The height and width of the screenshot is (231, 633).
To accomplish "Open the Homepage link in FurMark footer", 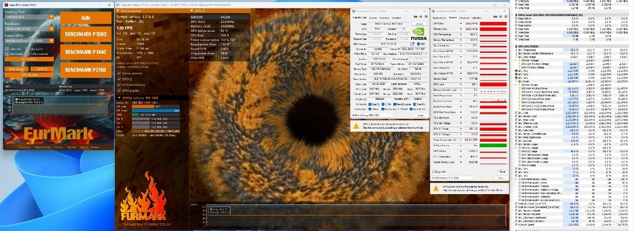I will [x=25, y=147].
